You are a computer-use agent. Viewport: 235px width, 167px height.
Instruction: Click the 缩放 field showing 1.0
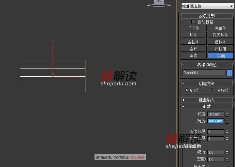216,152
